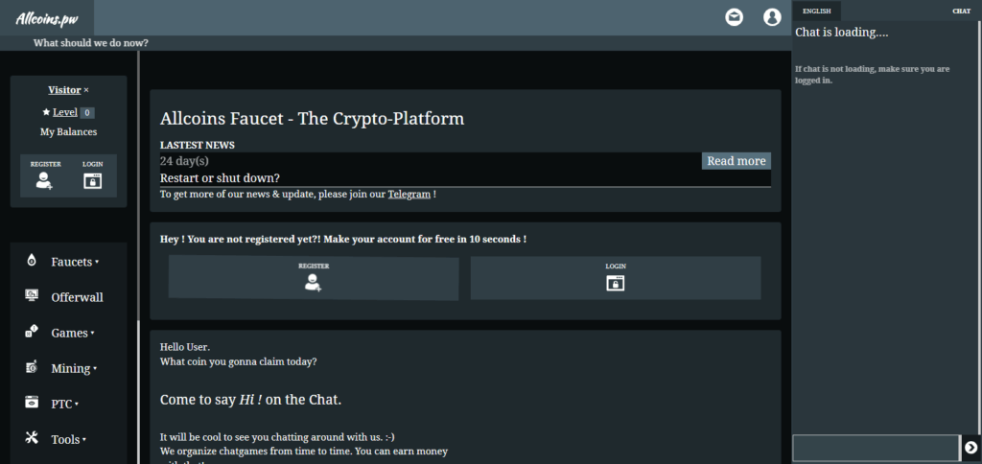Viewport: 982px width, 464px height.
Task: Click the Mining icon in sidebar
Action: (32, 367)
